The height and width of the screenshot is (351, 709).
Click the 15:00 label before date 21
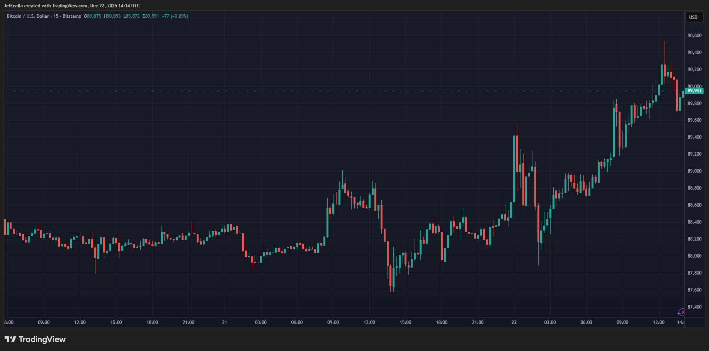116,322
